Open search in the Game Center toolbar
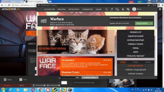 [107, 9]
